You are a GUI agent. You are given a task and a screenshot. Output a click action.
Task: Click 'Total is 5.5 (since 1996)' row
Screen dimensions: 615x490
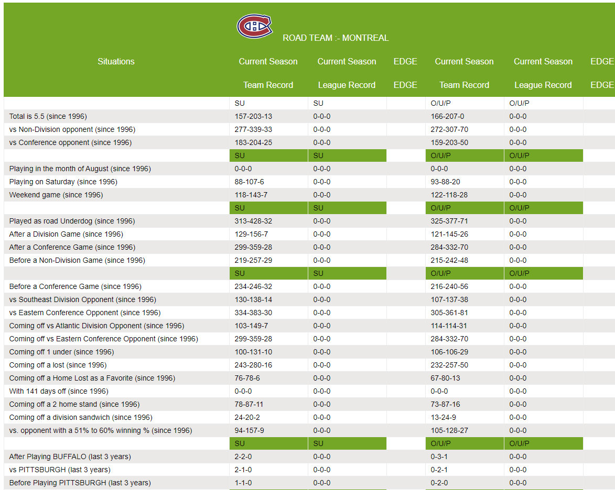[309, 116]
